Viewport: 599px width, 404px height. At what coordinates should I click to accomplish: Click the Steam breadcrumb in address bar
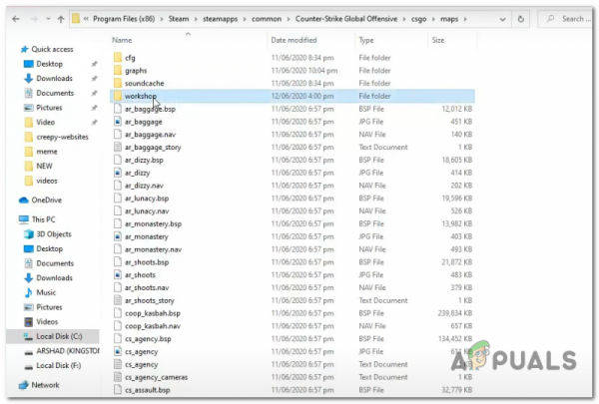179,19
